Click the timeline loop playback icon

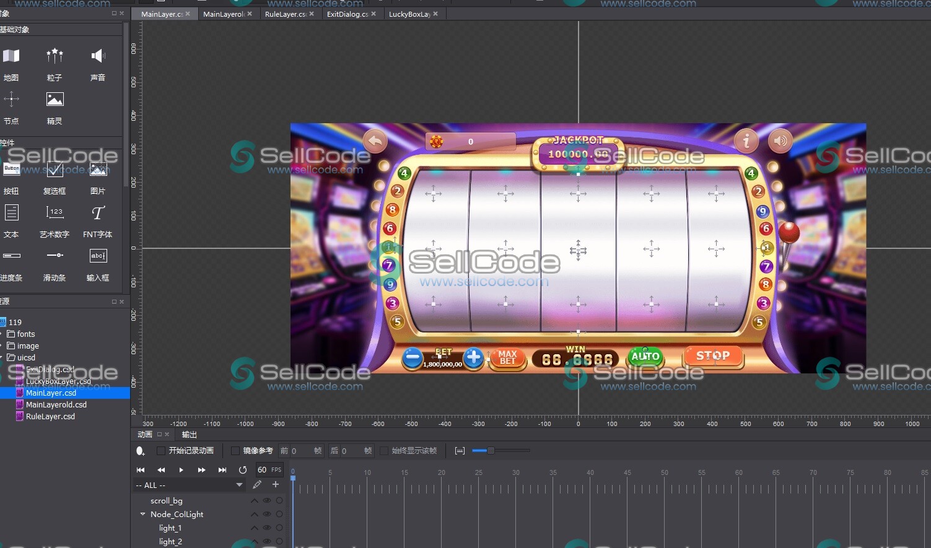point(243,470)
